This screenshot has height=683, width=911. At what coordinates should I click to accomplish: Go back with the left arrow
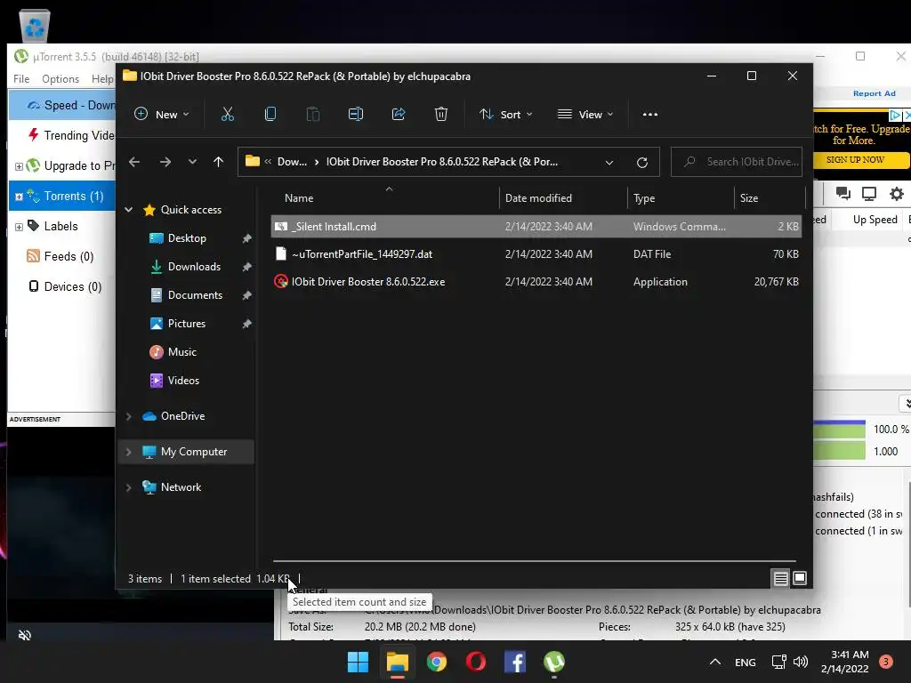pyautogui.click(x=134, y=162)
